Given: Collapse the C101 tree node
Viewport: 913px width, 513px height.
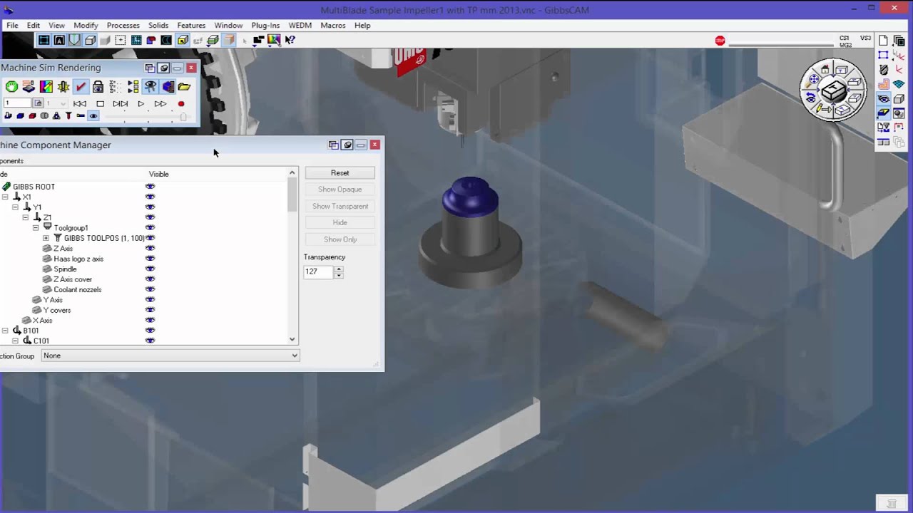Looking at the screenshot, I should (15, 341).
